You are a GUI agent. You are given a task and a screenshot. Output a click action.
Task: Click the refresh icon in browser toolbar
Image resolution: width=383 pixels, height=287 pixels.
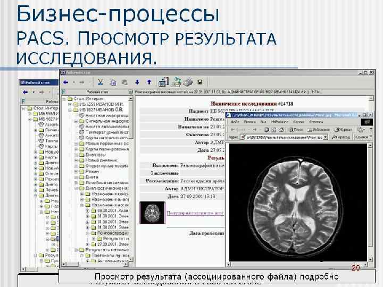pos(274,130)
